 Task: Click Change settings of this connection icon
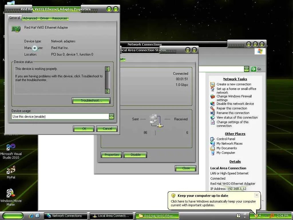(x=213, y=122)
